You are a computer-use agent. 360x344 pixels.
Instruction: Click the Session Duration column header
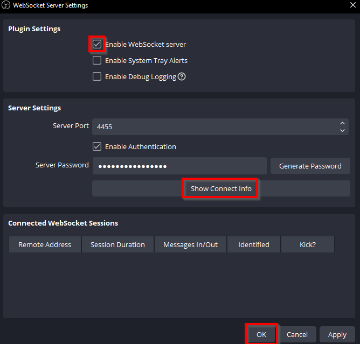(117, 244)
